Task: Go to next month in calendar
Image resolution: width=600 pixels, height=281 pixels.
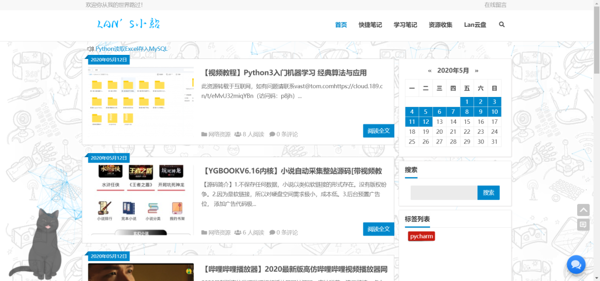Action: [477, 71]
